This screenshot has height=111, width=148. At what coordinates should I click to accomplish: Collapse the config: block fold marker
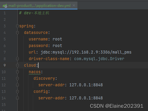(17, 91)
